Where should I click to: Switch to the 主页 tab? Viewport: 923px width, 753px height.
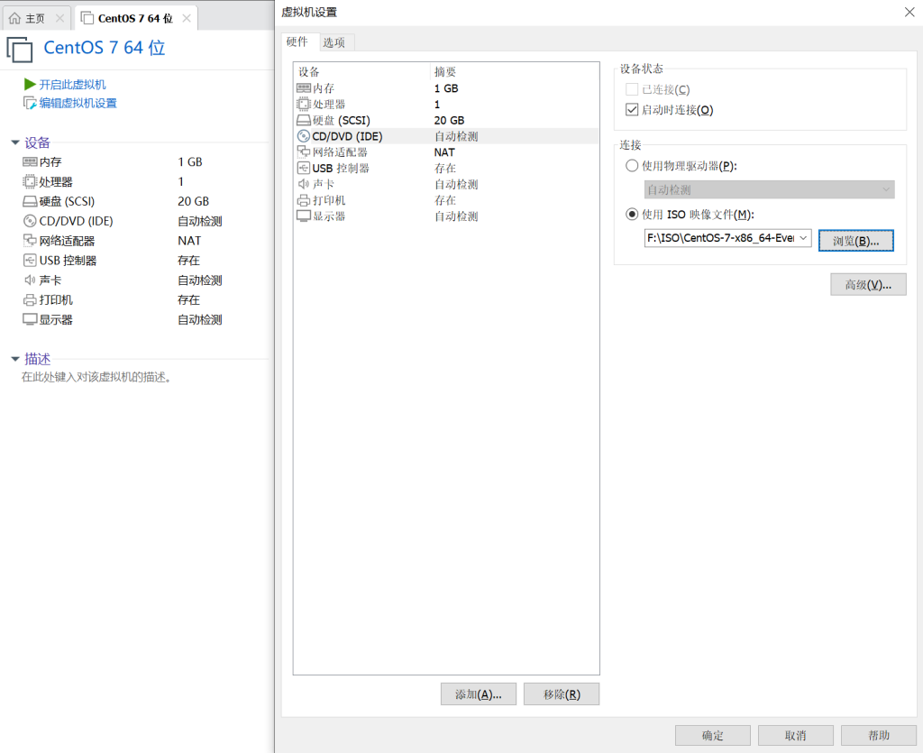coord(37,18)
